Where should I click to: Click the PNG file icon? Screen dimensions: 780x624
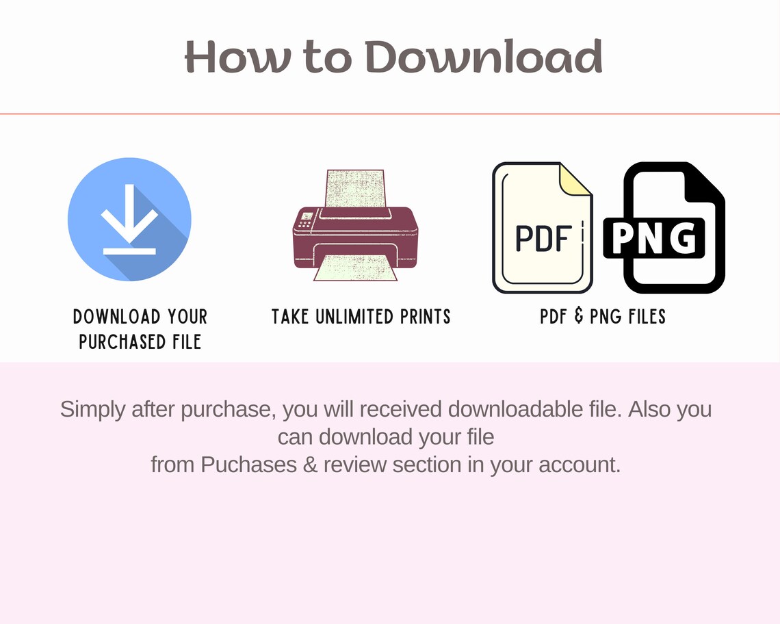(x=664, y=227)
